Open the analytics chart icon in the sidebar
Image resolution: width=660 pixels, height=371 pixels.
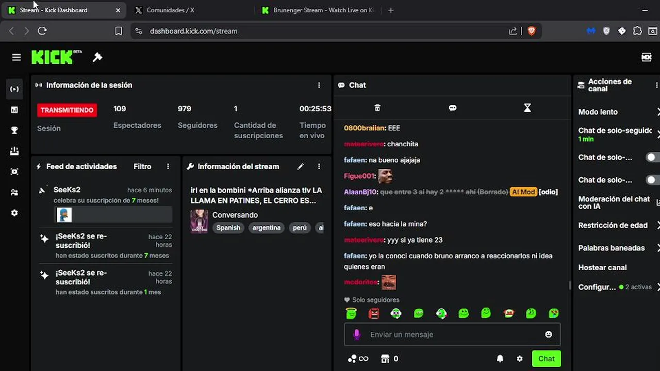pyautogui.click(x=14, y=110)
